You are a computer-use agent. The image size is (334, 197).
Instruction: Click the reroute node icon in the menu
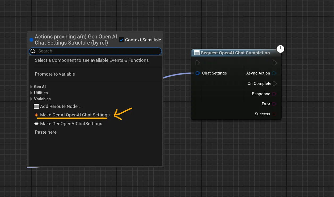coord(36,106)
